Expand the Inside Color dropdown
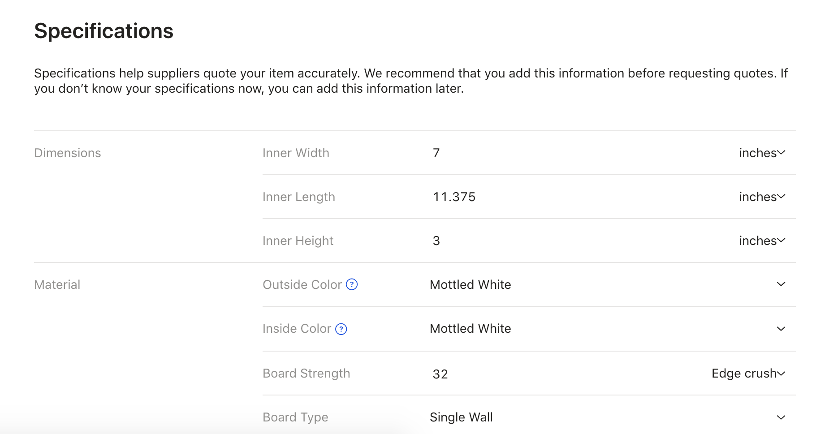 pyautogui.click(x=781, y=329)
